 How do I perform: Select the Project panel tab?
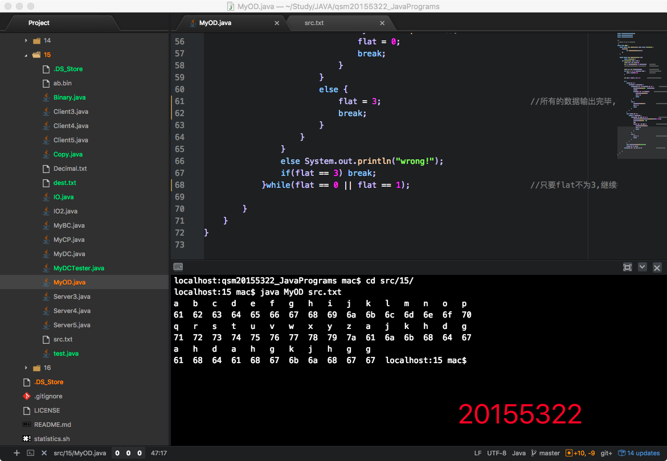click(x=39, y=23)
